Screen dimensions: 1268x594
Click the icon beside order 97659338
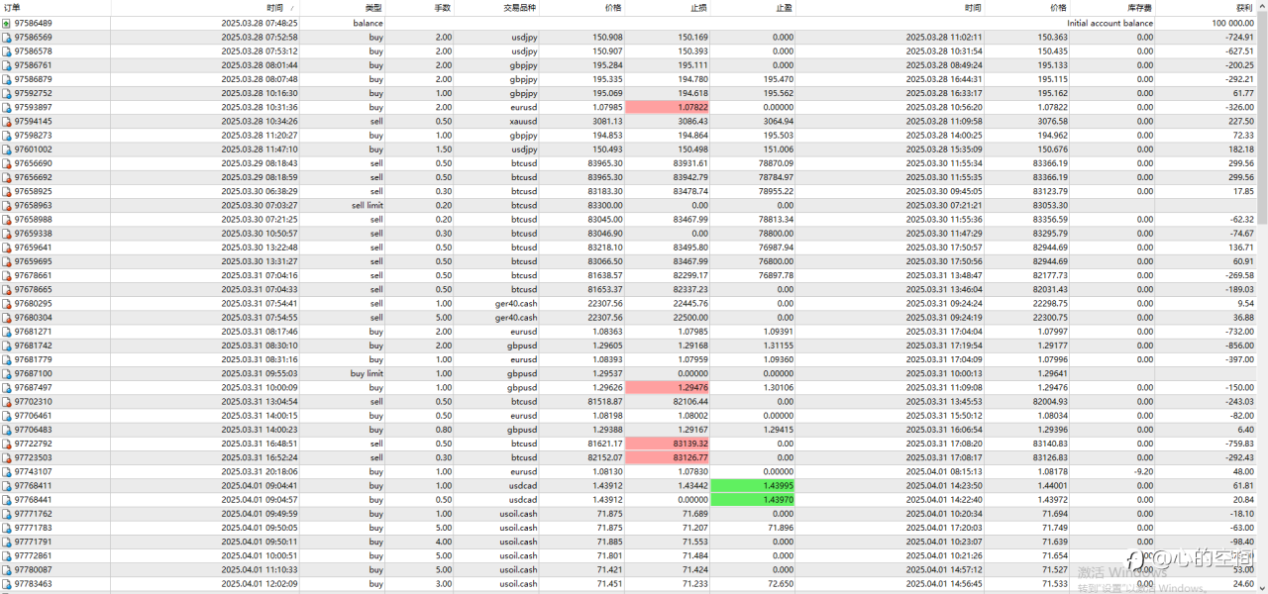click(x=7, y=234)
